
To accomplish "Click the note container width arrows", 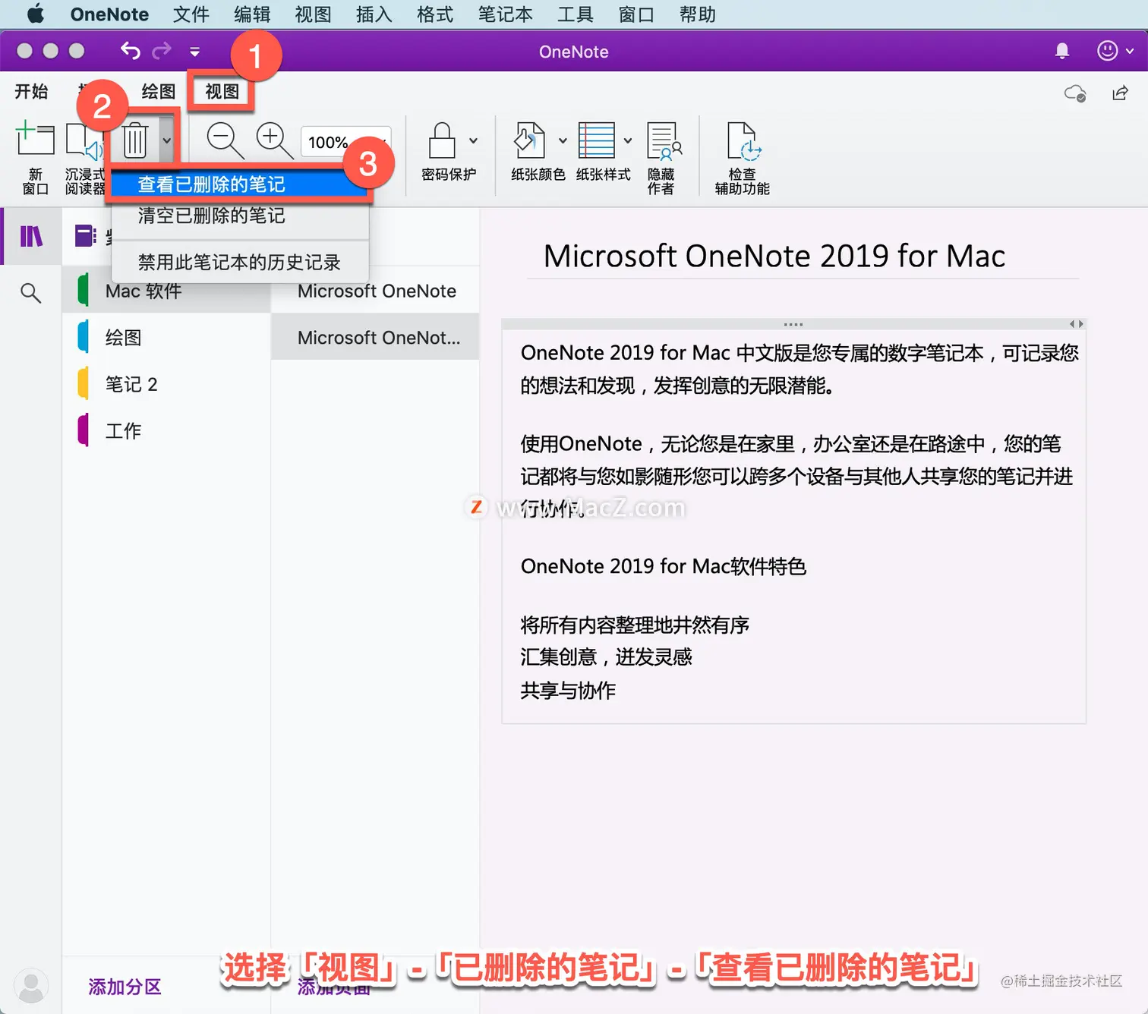I will [1077, 324].
